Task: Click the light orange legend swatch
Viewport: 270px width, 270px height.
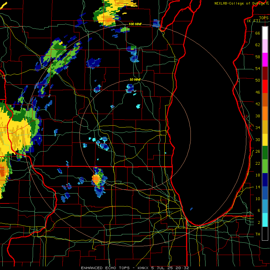Action: point(265,113)
